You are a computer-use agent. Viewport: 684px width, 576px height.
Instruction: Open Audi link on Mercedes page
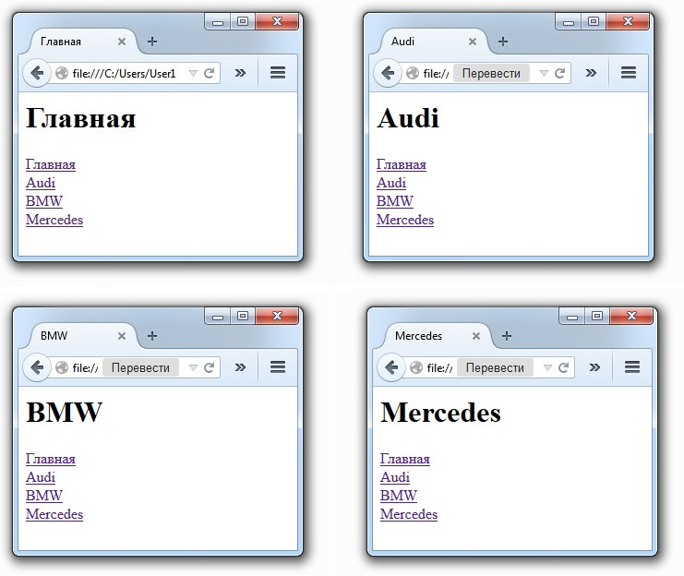[x=395, y=477]
